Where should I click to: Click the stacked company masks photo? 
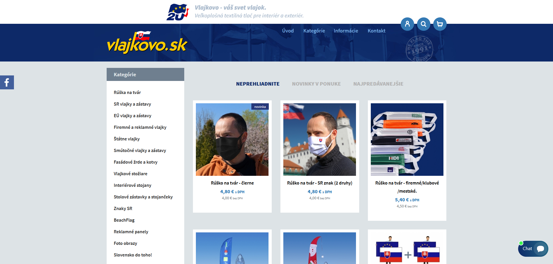coord(407,140)
